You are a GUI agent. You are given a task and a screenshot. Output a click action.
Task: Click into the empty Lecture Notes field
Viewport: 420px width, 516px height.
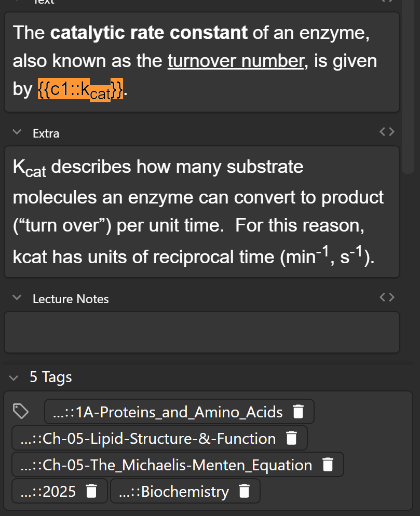click(x=201, y=332)
